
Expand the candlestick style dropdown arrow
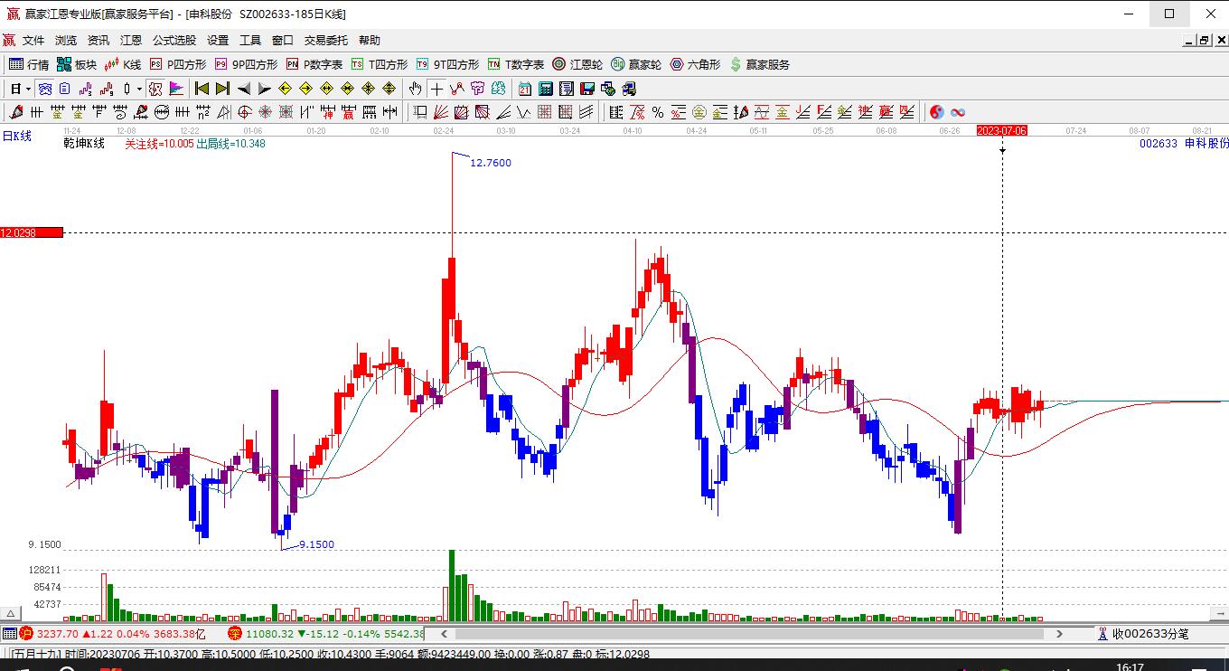[139, 89]
